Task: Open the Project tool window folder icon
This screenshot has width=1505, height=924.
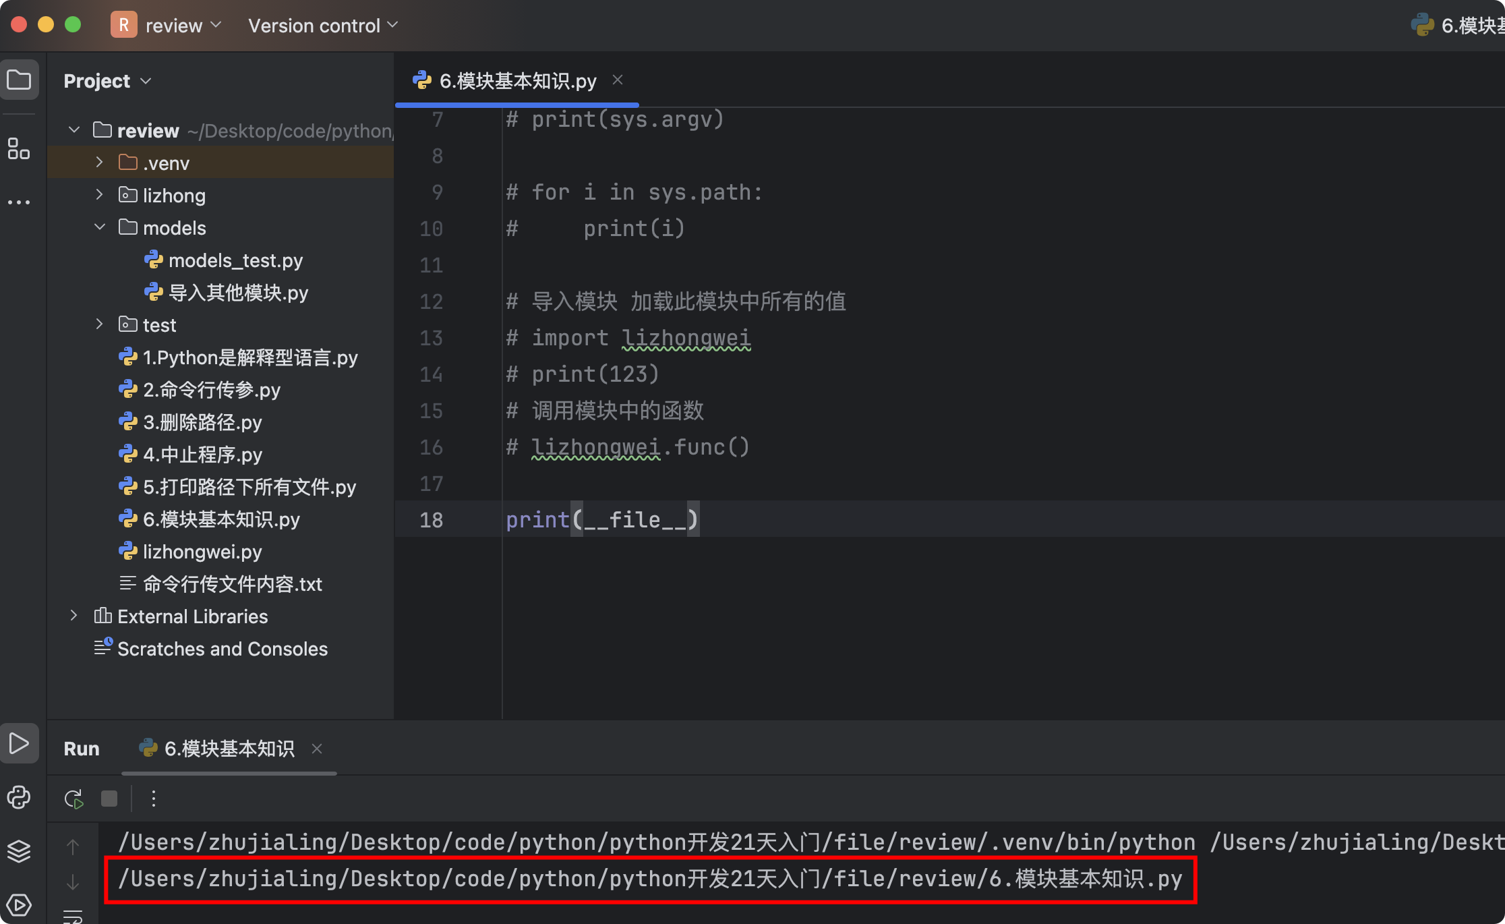Action: pos(19,80)
